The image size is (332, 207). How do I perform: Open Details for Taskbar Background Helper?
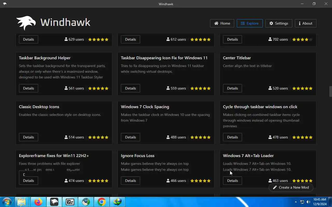29,88
